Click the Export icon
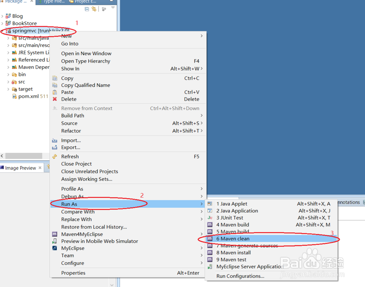The width and height of the screenshot is (365, 287). [55, 147]
